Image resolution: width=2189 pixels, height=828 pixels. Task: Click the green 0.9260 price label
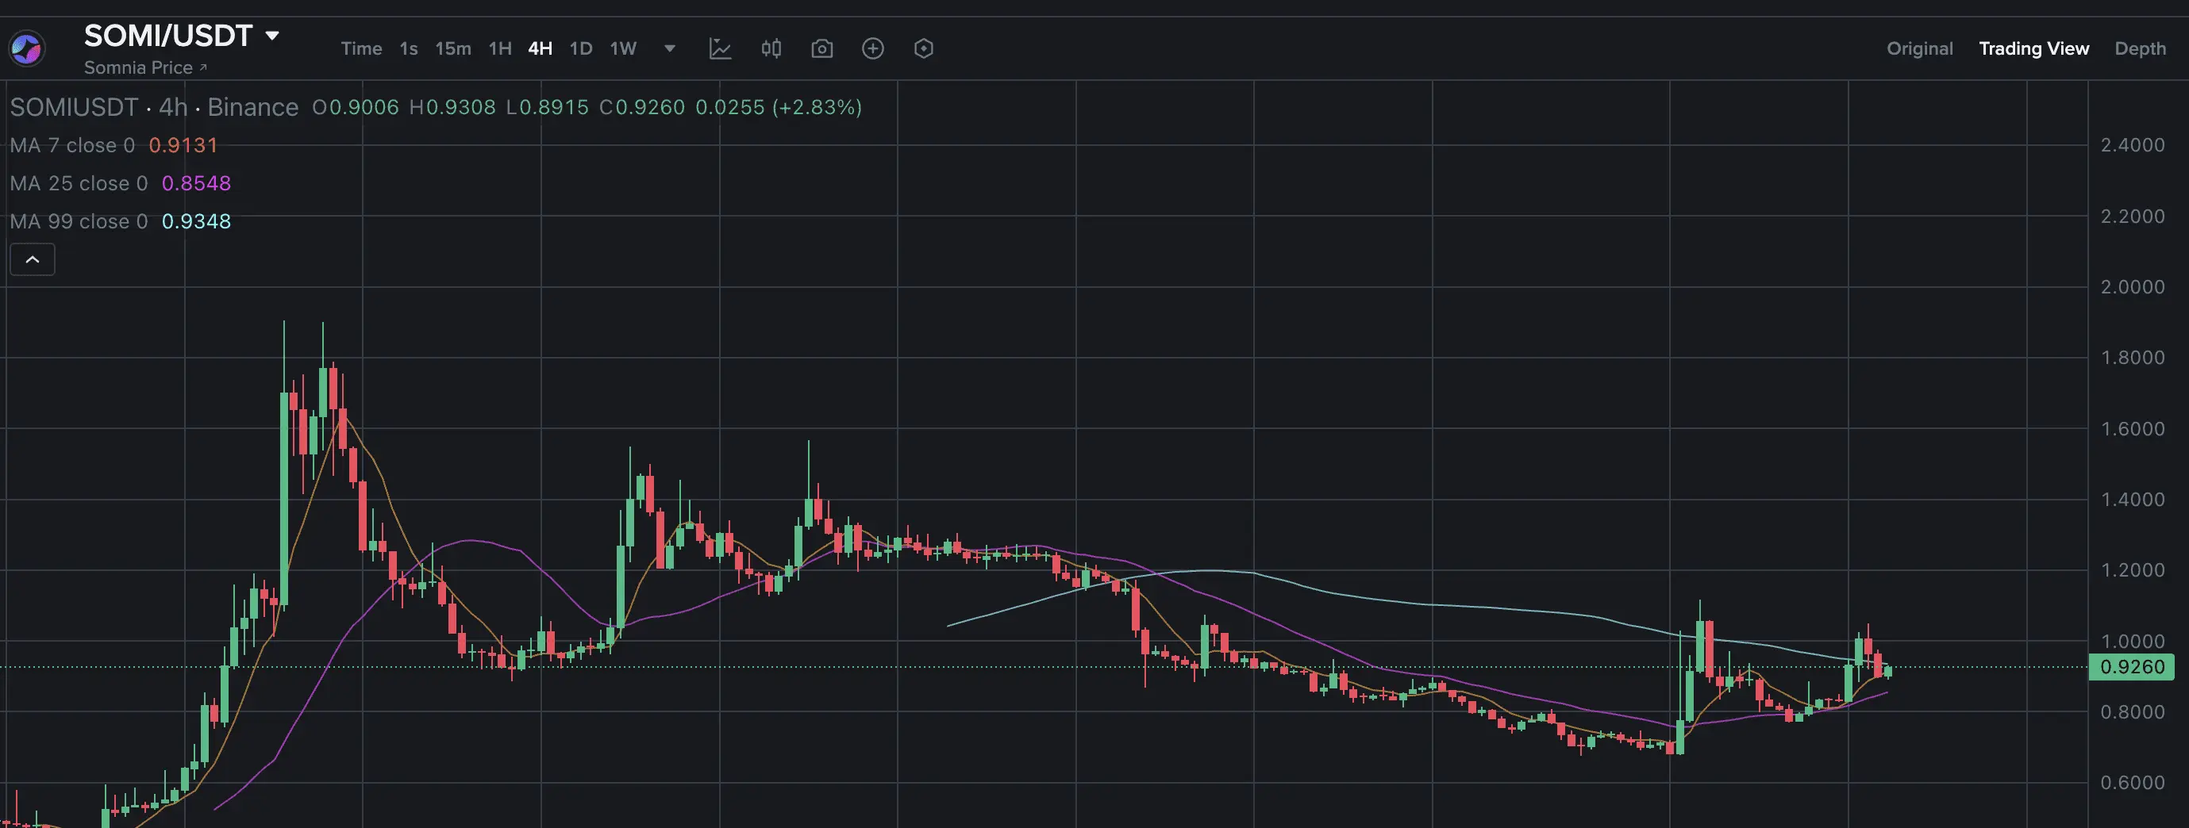pos(2131,668)
